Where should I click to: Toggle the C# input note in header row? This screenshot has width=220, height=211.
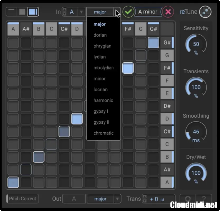[64, 29]
